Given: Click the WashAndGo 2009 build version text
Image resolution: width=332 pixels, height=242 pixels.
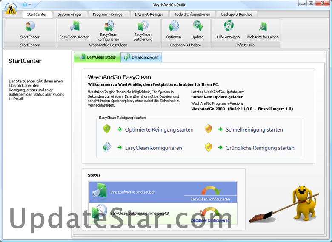Looking at the screenshot, I should (242, 109).
